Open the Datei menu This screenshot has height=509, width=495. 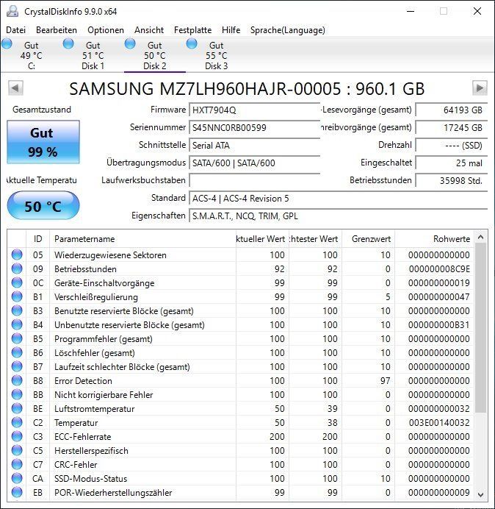pyautogui.click(x=16, y=30)
